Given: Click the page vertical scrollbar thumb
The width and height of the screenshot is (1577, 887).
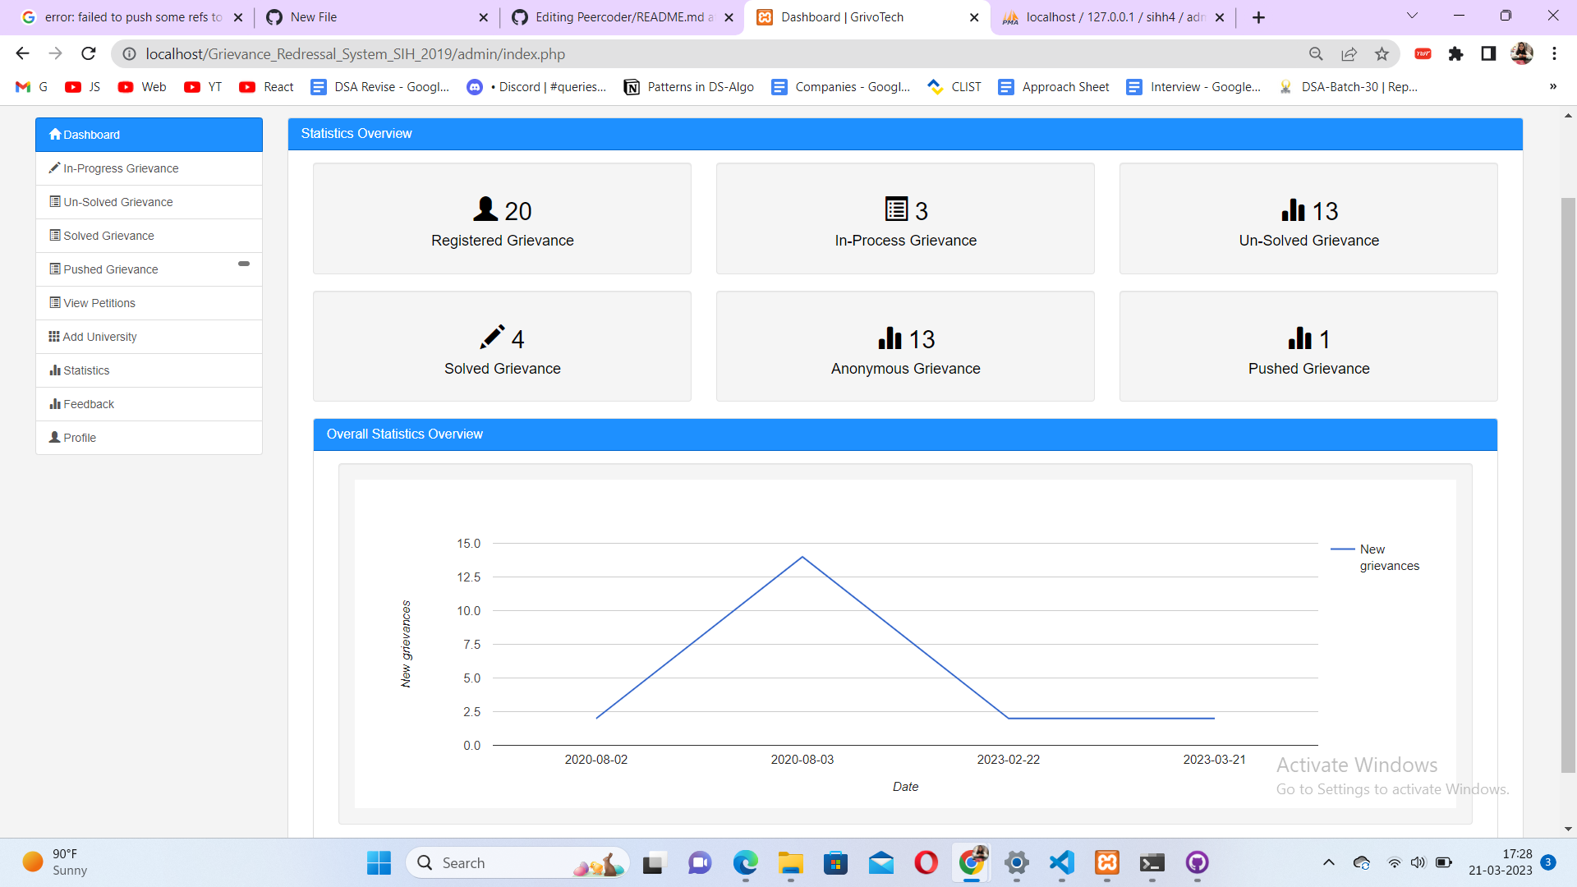Looking at the screenshot, I should tap(1568, 485).
